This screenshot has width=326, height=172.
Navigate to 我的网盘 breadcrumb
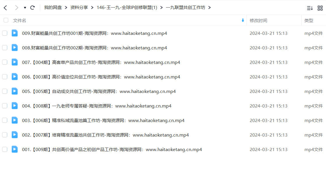53,8
